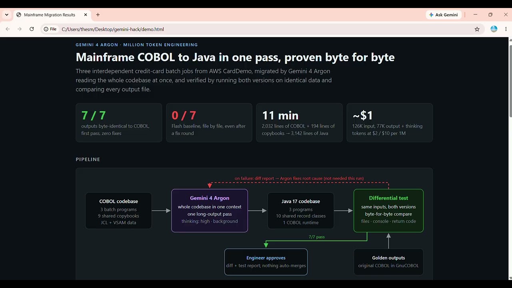Minimize the browser window
Viewport: 512px width, 288px height.
tap(475, 15)
